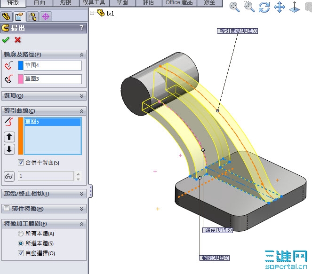Click the 輪廓(草图4) callout label
312x274 pixels.
click(215, 258)
